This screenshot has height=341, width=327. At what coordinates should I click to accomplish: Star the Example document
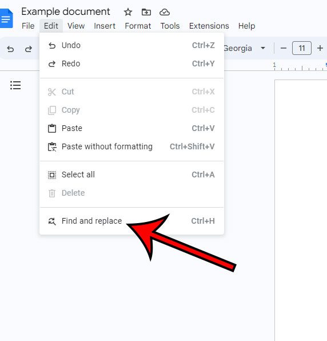click(x=128, y=12)
